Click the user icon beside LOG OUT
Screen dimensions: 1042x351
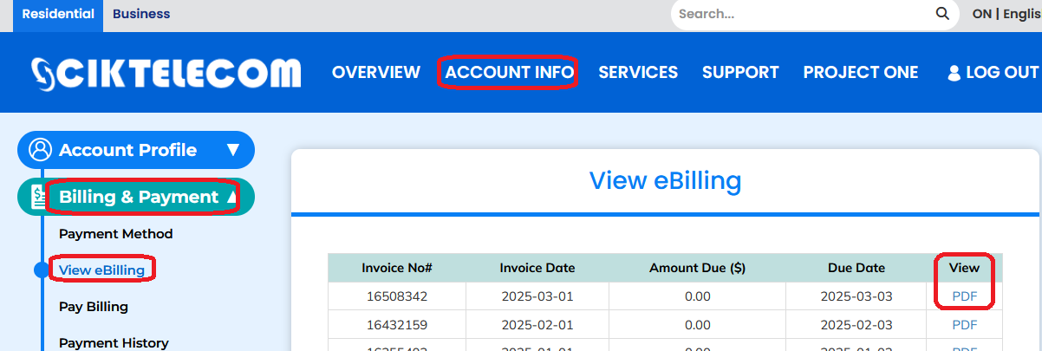tap(954, 73)
